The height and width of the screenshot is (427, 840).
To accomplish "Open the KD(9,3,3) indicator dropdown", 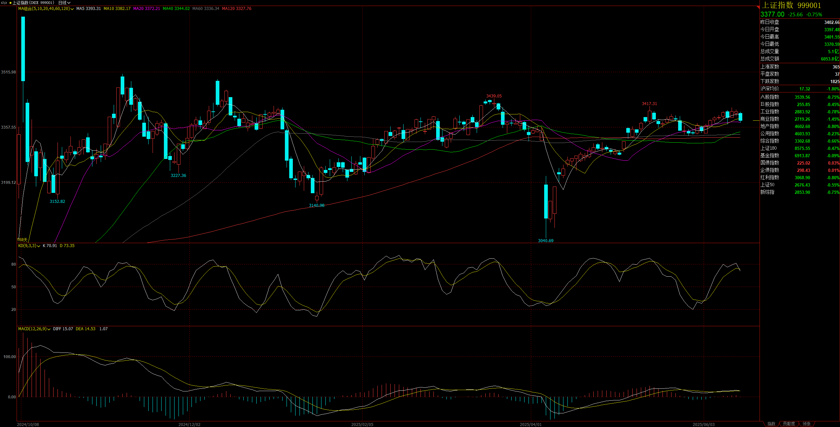I will [x=39, y=246].
